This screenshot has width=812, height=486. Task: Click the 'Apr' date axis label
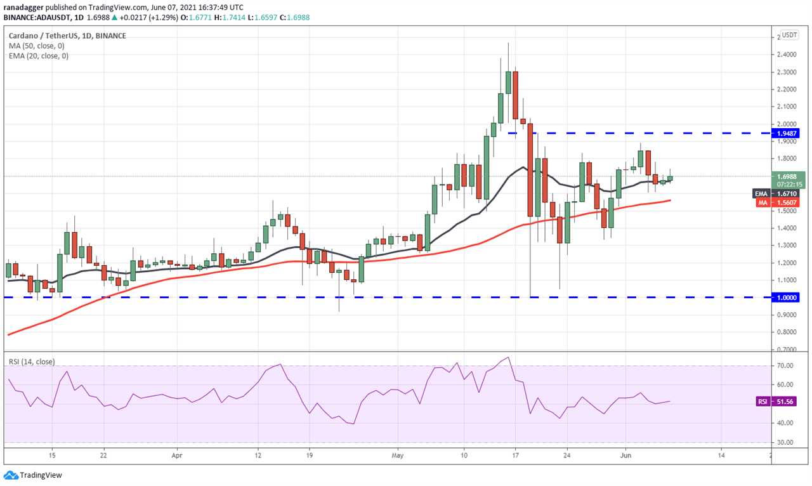click(x=177, y=455)
